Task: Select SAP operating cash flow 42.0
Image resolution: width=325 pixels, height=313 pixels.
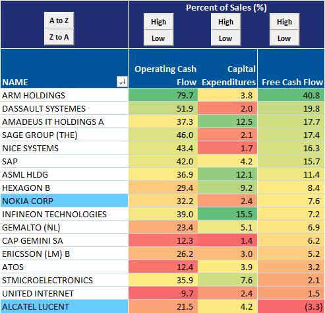Action: click(x=163, y=161)
